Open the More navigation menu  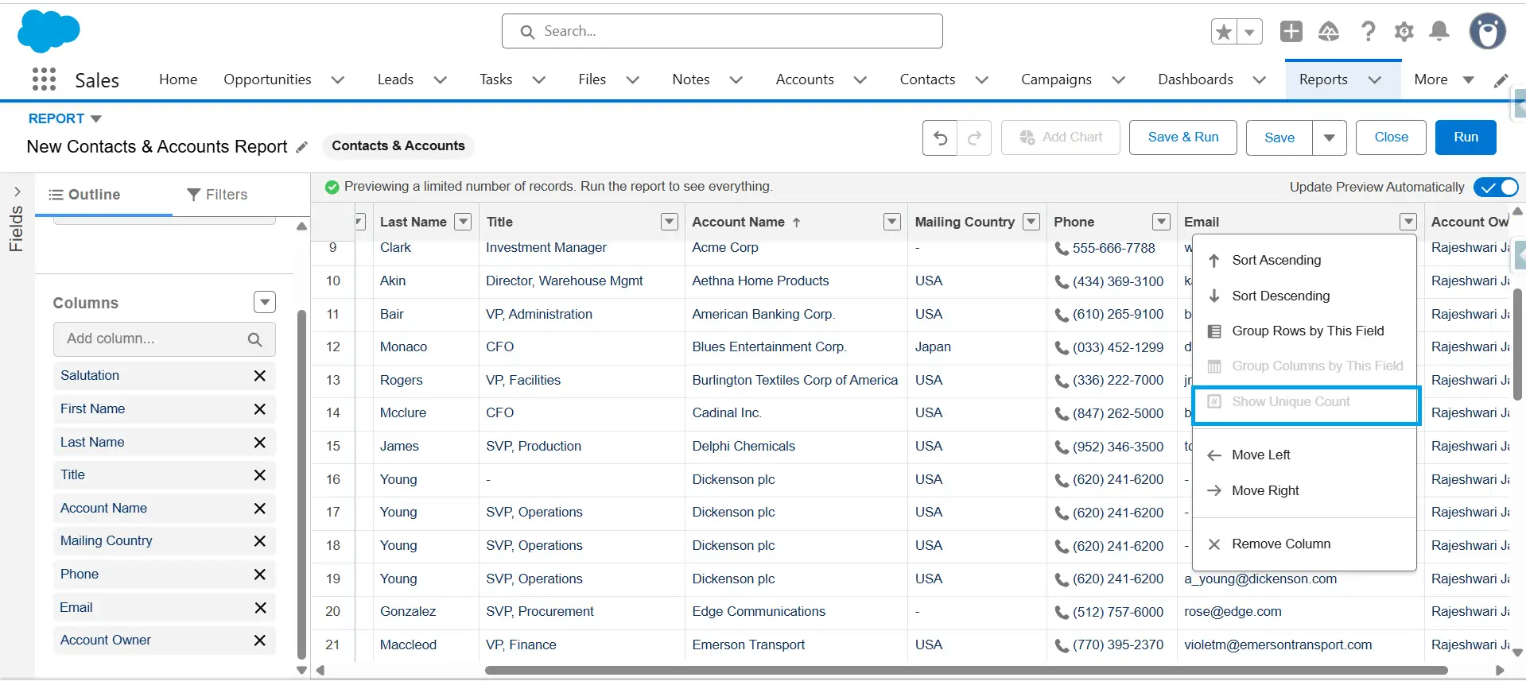(x=1444, y=79)
